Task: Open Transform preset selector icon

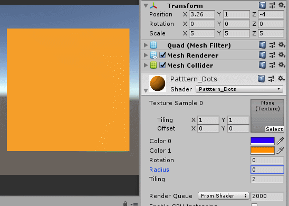Action: click(x=272, y=5)
